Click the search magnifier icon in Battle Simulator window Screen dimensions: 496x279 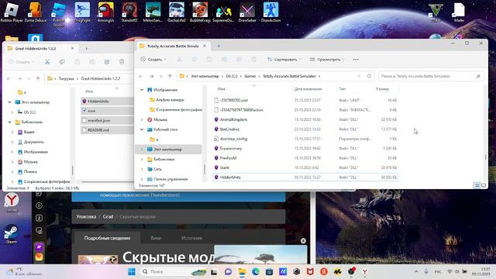click(478, 76)
